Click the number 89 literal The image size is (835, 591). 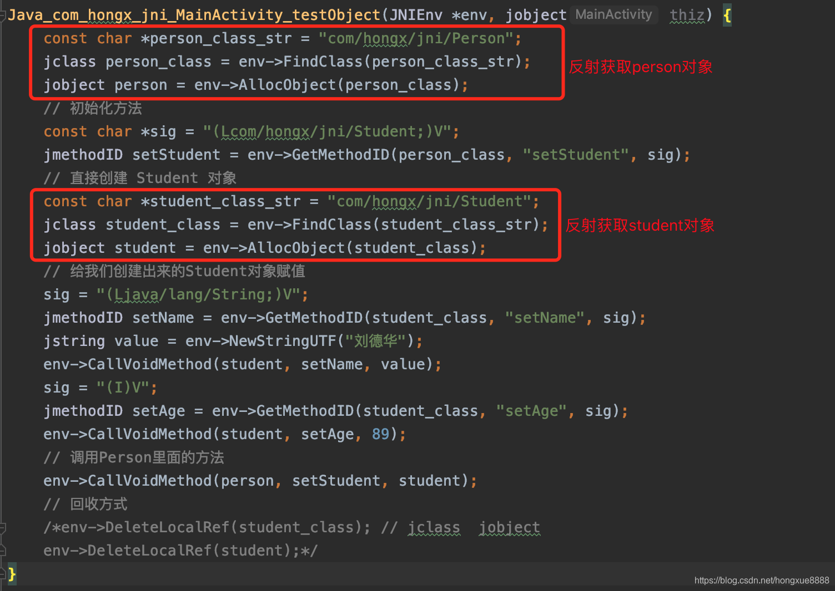coord(381,434)
